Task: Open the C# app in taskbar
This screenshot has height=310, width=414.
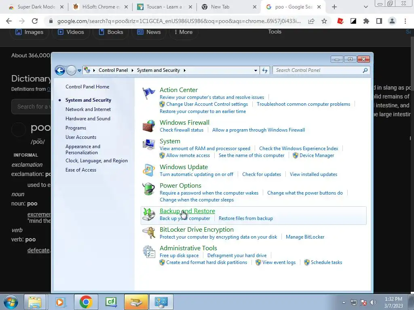Action: pos(111,302)
